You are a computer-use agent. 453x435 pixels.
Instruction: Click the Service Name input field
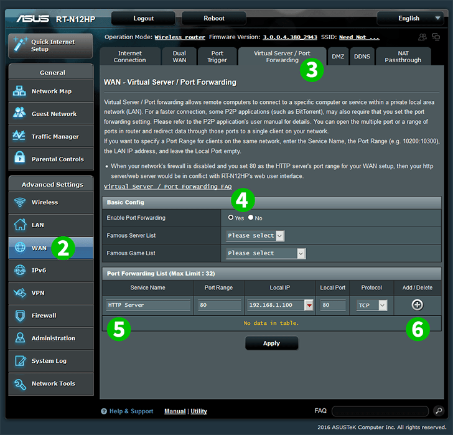(x=148, y=305)
